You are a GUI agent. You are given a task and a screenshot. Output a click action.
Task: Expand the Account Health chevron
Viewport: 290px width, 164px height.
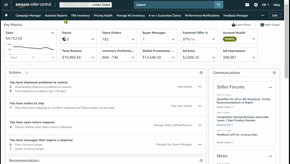254,39
